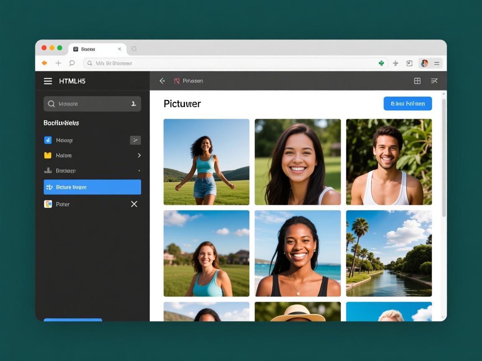Screen dimensions: 482x361
Task: Select the highlighted blue Picture sidebar item
Action: (92, 187)
